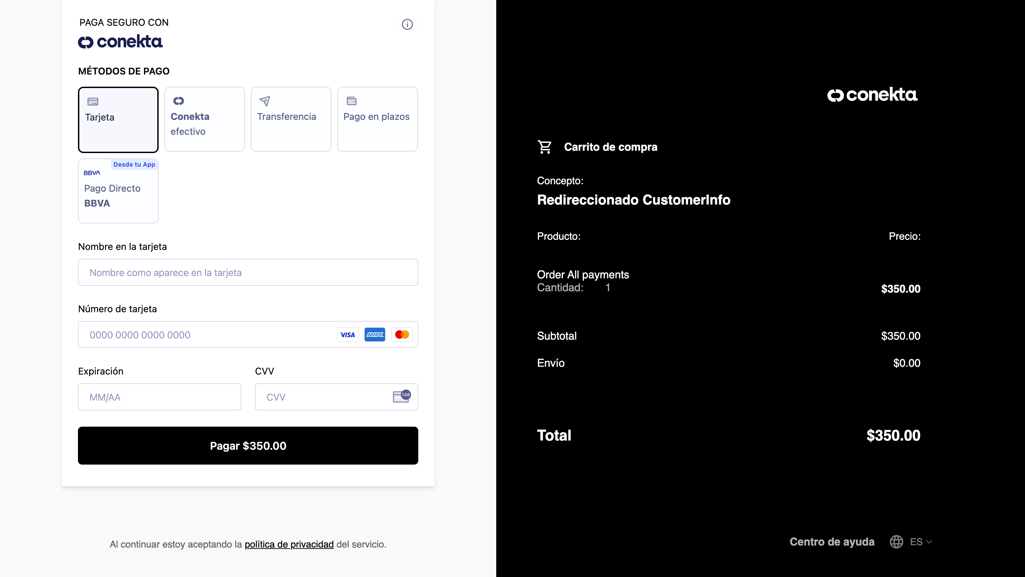Image resolution: width=1025 pixels, height=577 pixels.
Task: Click the Envío $0.00 amount
Action: click(x=907, y=363)
